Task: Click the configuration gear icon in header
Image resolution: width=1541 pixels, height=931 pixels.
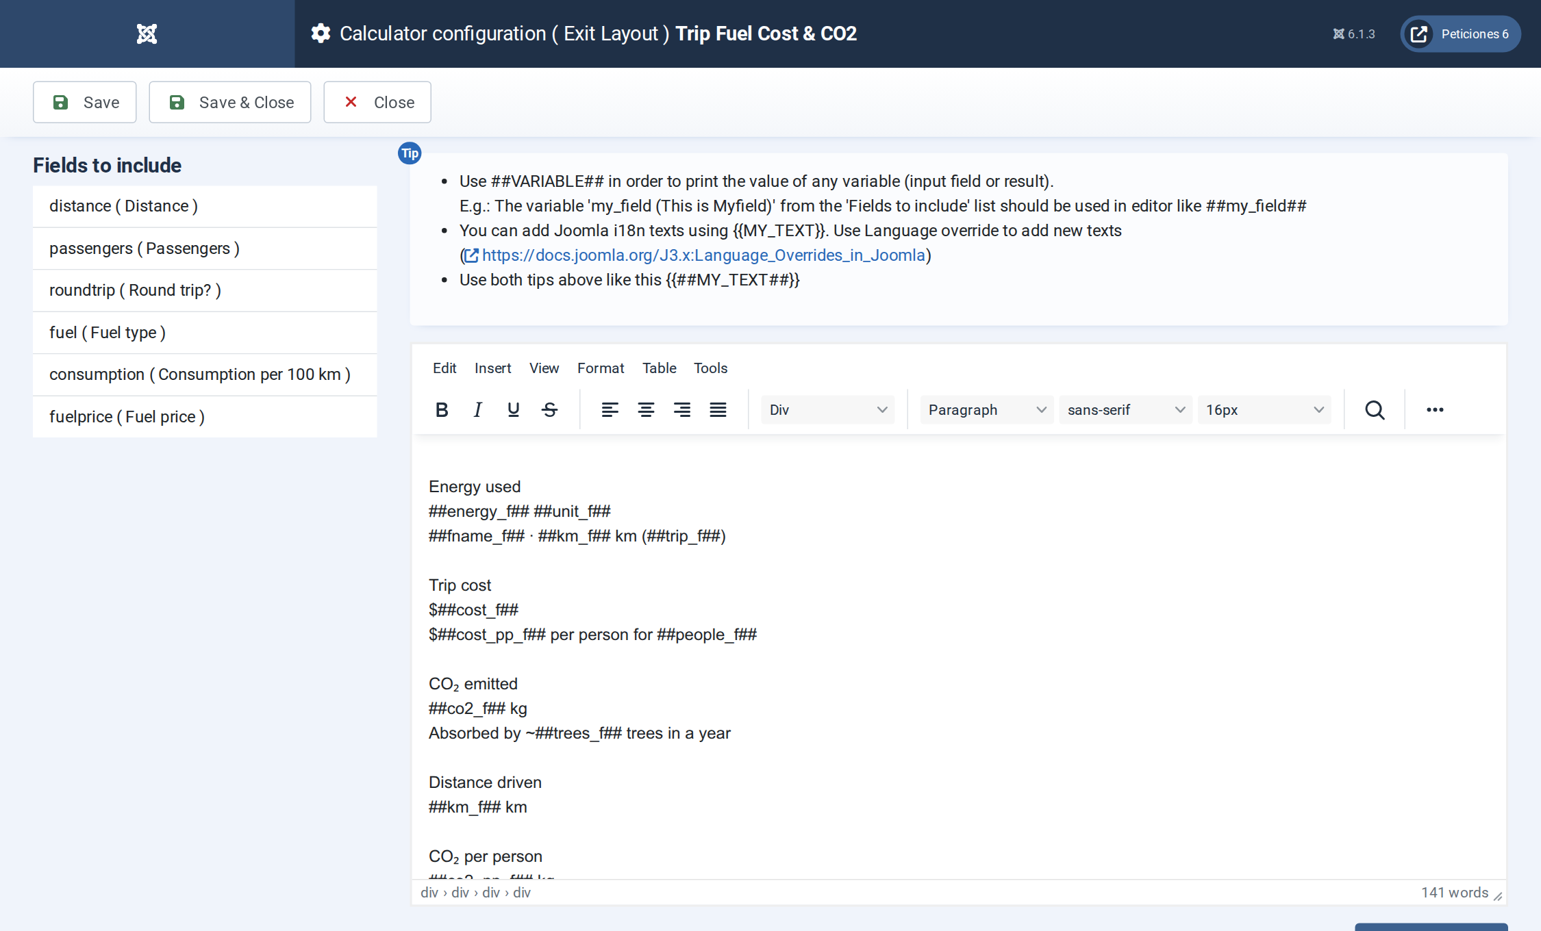Action: click(x=321, y=34)
